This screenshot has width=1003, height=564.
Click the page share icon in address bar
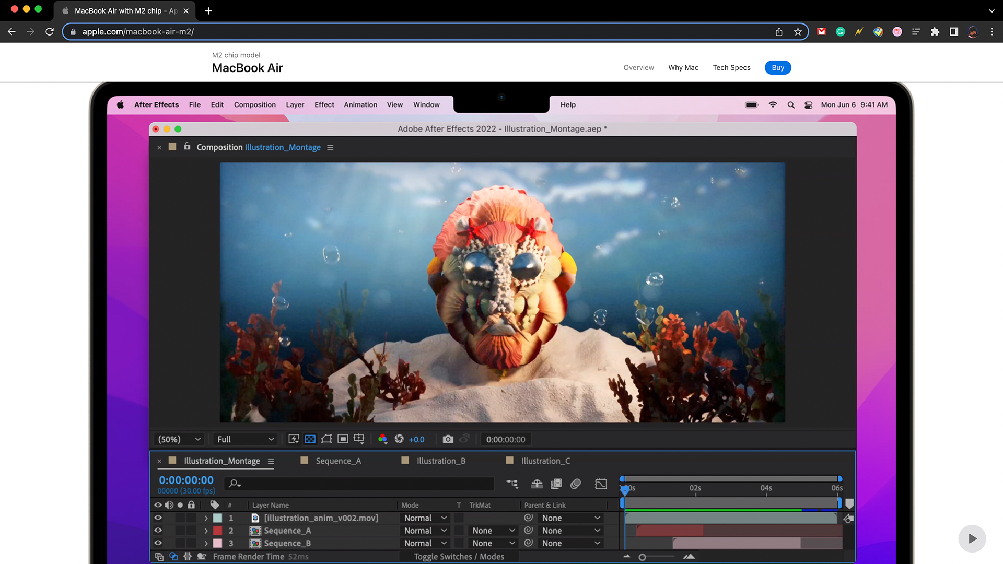point(779,32)
